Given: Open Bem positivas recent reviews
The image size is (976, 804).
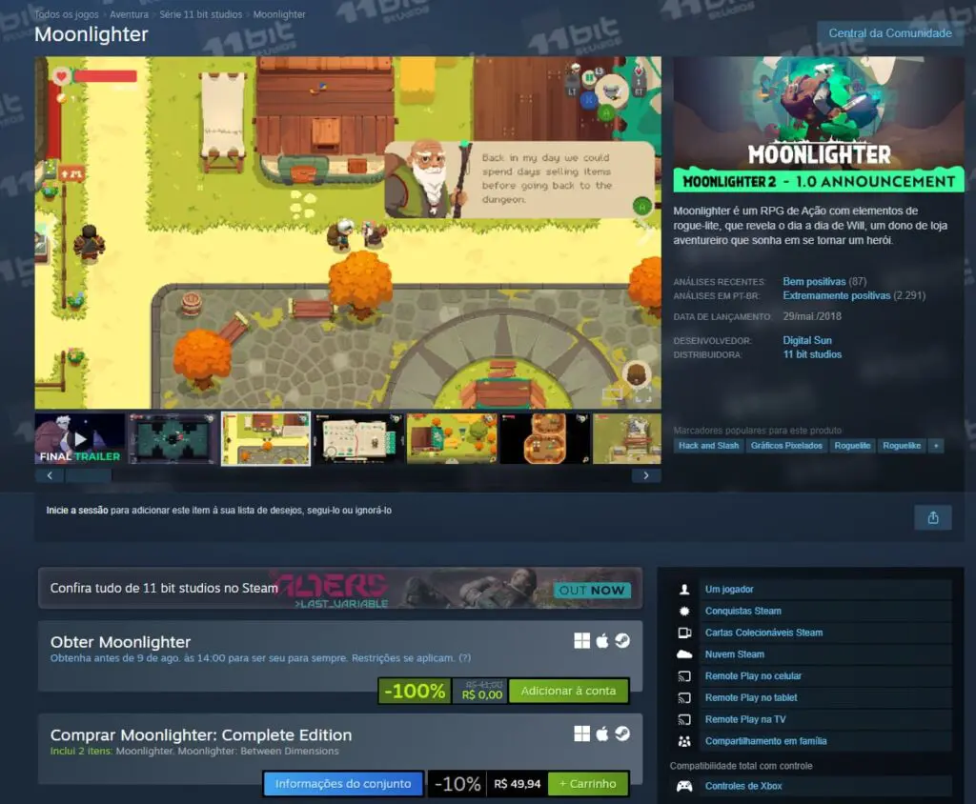Looking at the screenshot, I should click(x=814, y=282).
